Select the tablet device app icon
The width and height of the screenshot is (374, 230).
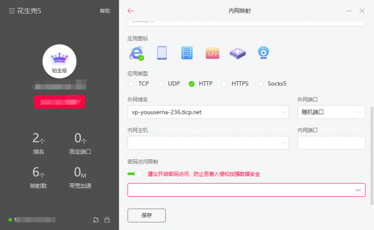pos(162,53)
